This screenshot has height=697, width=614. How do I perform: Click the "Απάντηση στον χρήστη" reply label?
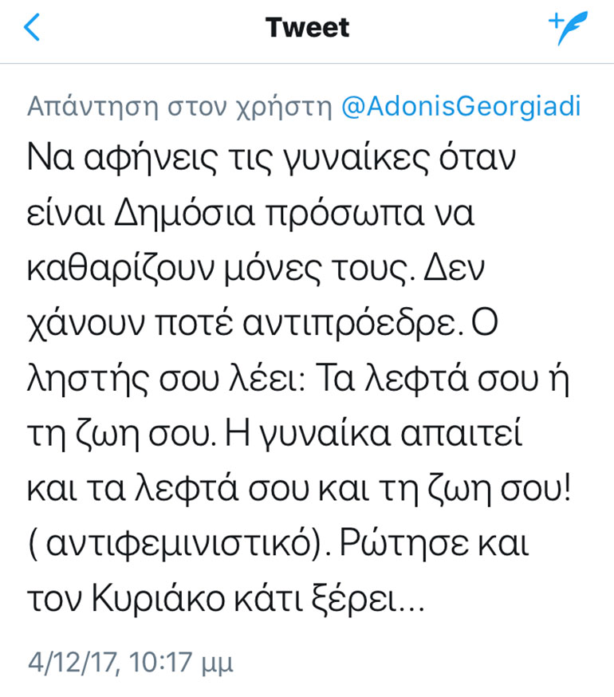pos(179,108)
